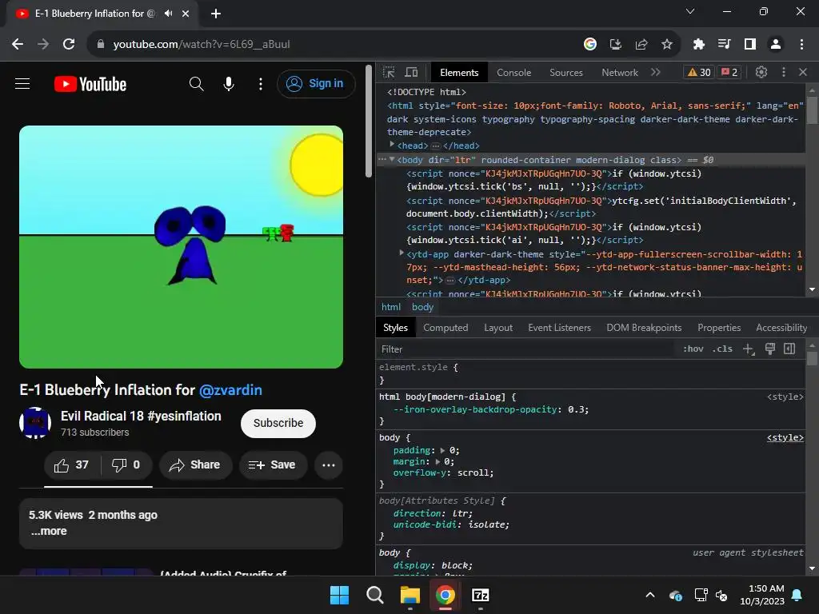Close the DevTools panel
Viewport: 819px width, 614px height.
click(803, 72)
